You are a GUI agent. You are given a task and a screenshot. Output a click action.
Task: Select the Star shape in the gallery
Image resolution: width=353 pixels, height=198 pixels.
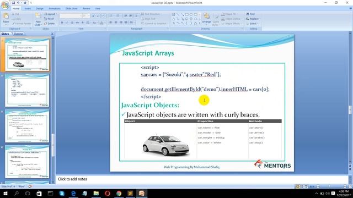tap(195, 23)
